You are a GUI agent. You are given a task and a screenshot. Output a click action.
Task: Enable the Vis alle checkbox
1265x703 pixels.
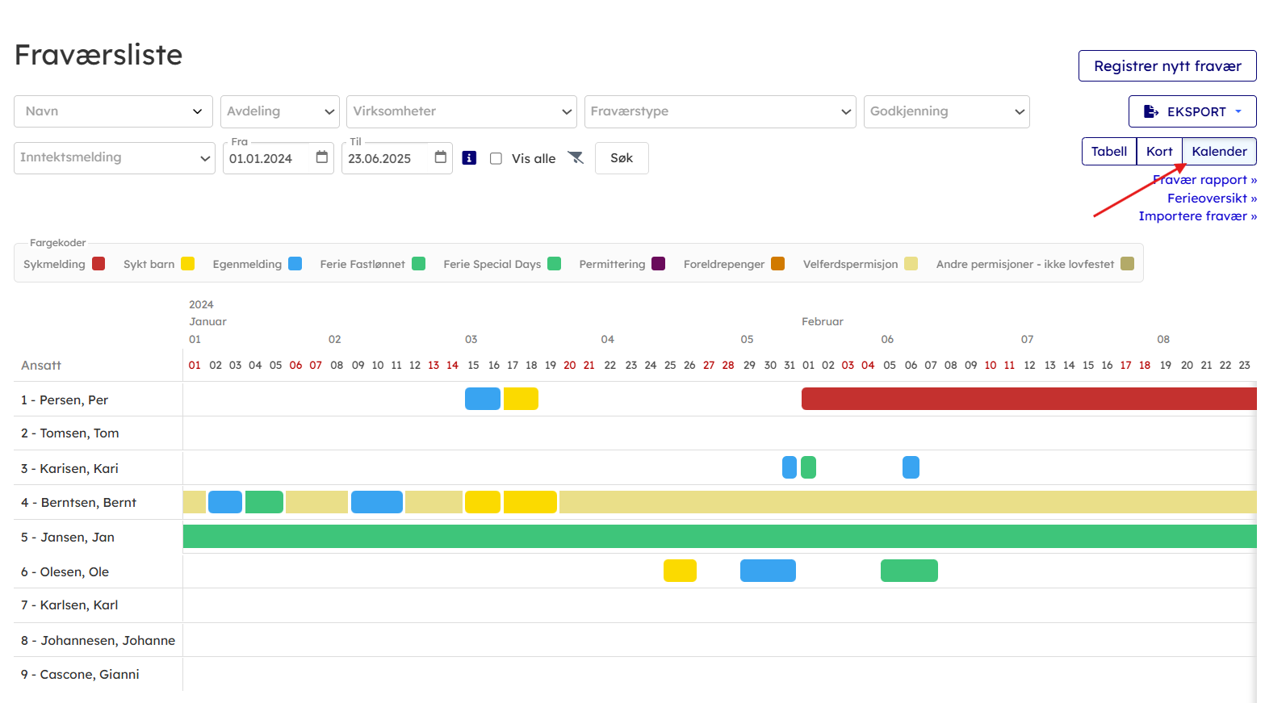pos(496,158)
